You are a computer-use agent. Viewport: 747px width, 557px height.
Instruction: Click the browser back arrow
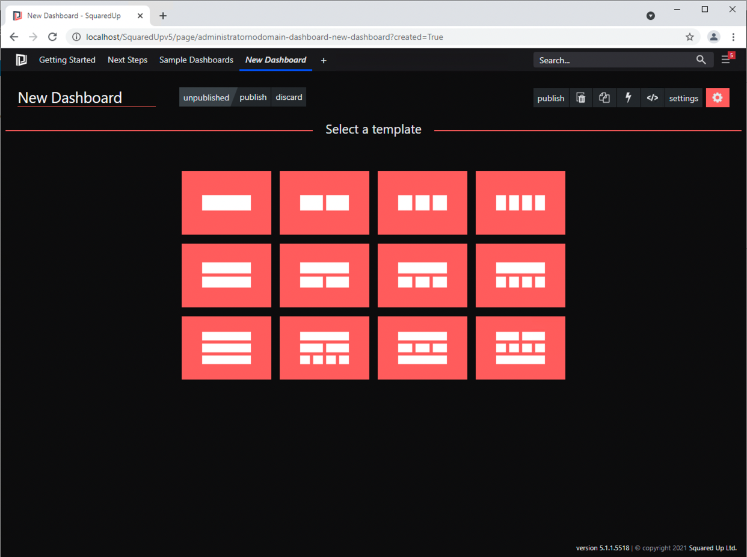click(14, 37)
